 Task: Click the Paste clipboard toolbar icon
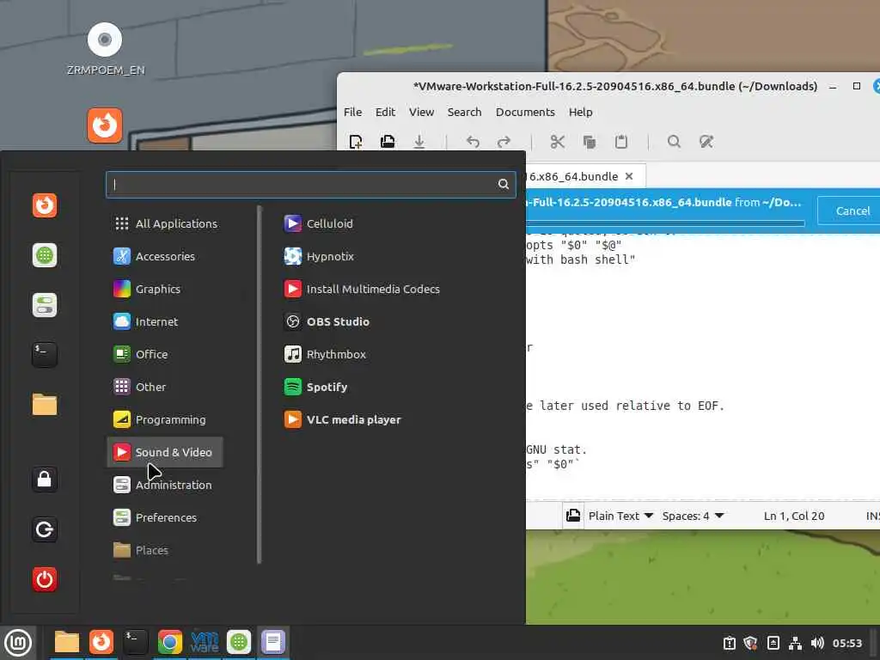(621, 142)
